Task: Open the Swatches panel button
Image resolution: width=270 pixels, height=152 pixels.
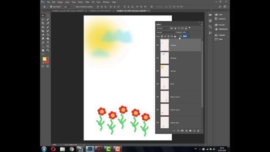Action: [220, 19]
